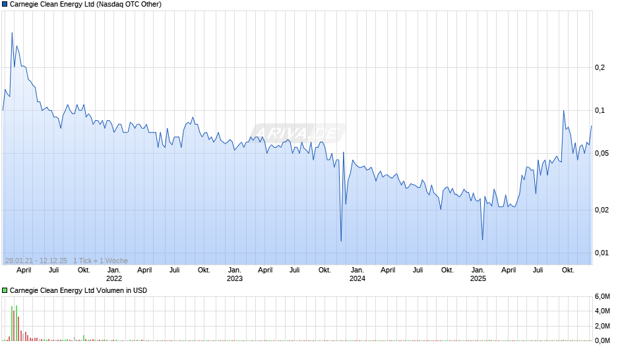The width and height of the screenshot is (620, 347).
Task: Click the 'Carnegie Clean Energy Ltd Volumen in USD' label
Action: coord(78,290)
